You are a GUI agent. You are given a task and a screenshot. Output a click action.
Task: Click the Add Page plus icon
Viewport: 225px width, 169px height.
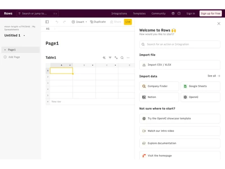(5, 57)
